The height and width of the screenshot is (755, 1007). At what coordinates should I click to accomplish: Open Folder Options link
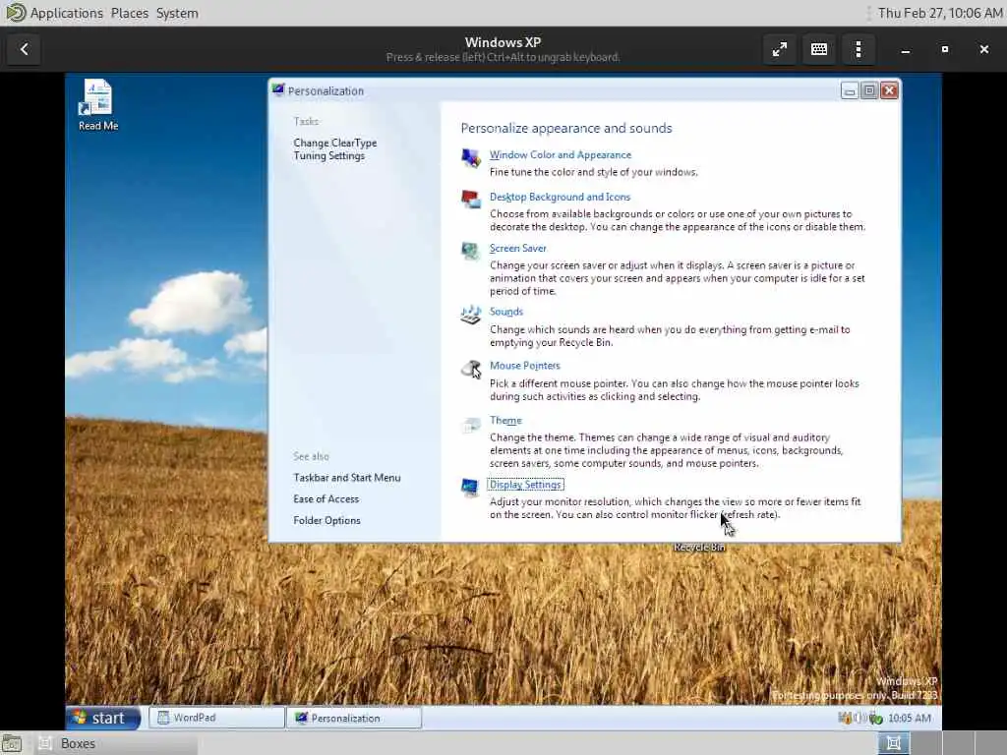(x=326, y=521)
